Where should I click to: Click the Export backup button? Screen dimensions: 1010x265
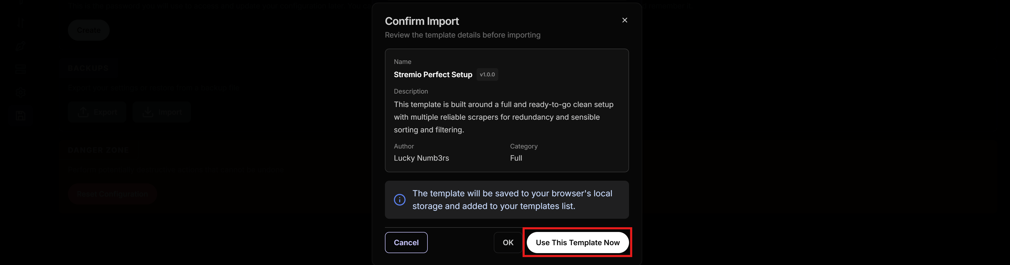[97, 112]
